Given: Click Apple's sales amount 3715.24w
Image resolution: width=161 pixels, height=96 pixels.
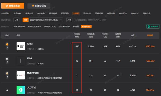Looking at the screenshot, I should (x=150, y=46).
